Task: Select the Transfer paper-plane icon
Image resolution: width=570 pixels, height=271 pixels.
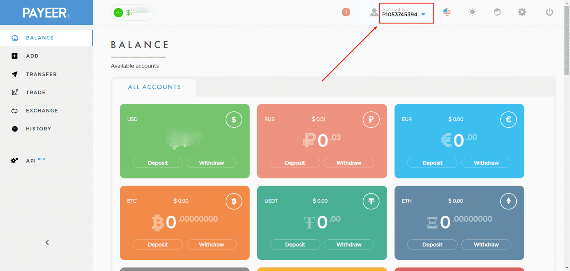Action: point(15,74)
